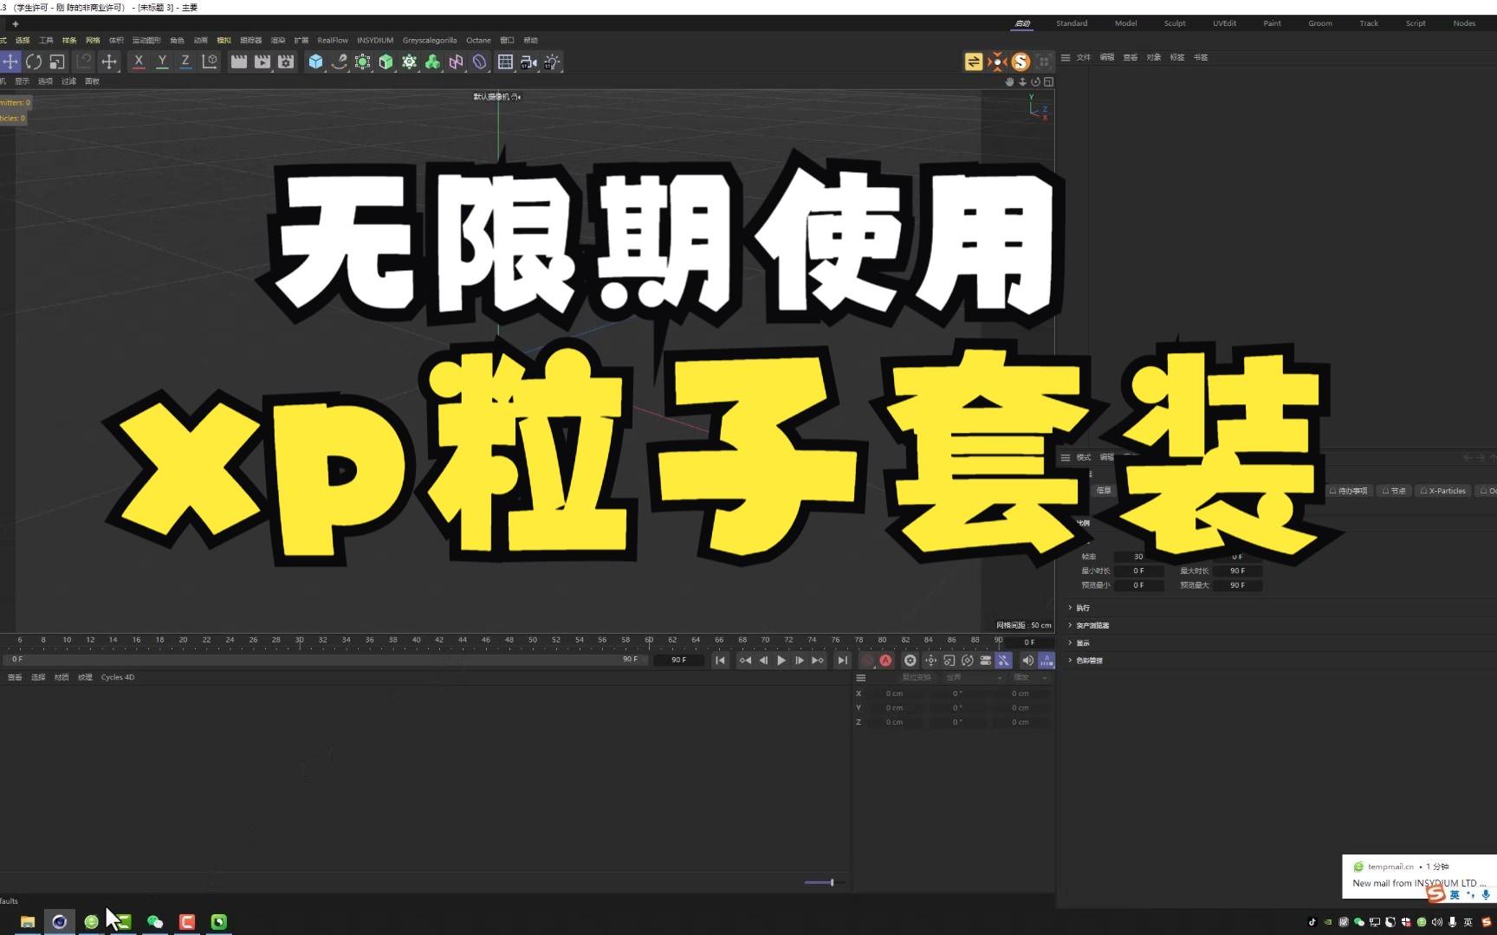Jump to the previous keyframe
The height and width of the screenshot is (935, 1497).
point(744,660)
